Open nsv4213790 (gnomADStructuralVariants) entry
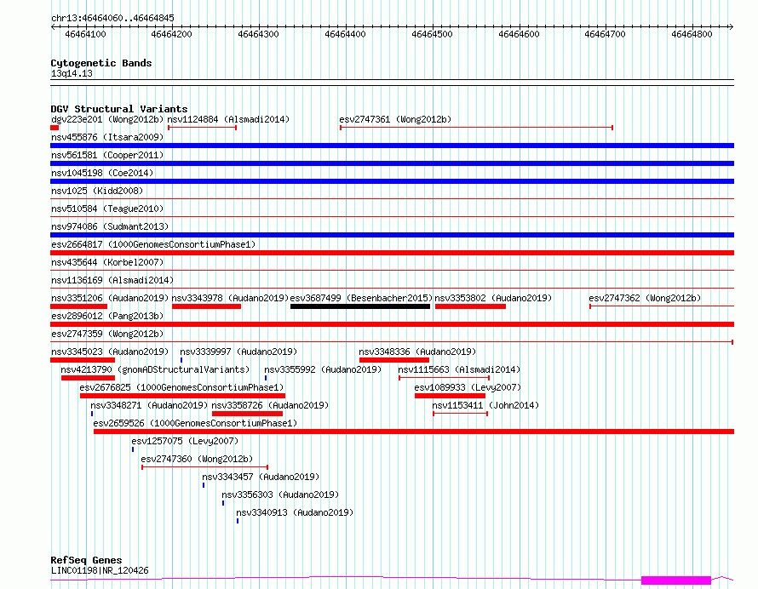 tap(155, 369)
